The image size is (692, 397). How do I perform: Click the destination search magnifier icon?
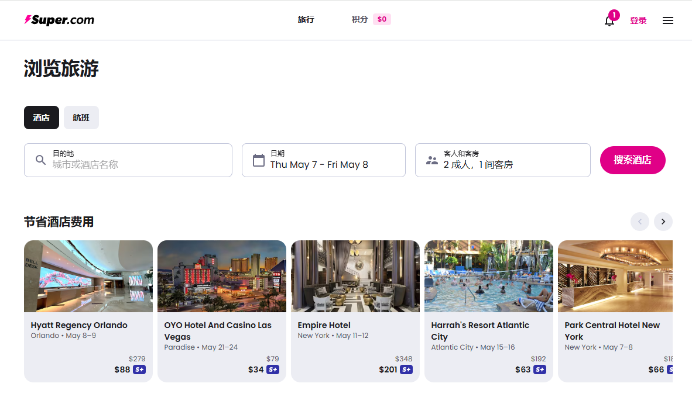point(40,160)
